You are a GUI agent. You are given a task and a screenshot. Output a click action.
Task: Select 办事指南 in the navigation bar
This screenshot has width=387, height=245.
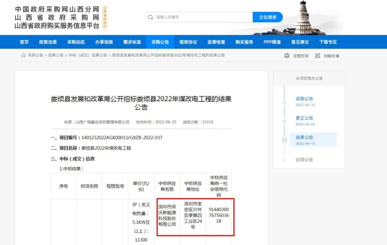pos(104,42)
